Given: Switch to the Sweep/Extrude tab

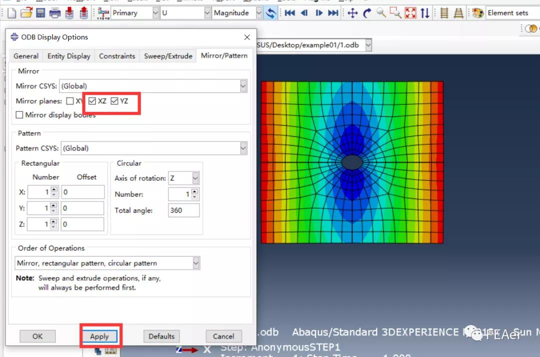Looking at the screenshot, I should [x=168, y=56].
